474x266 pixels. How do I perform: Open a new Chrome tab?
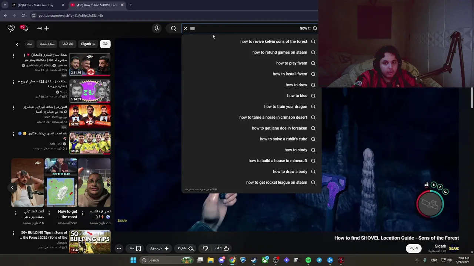click(x=131, y=5)
